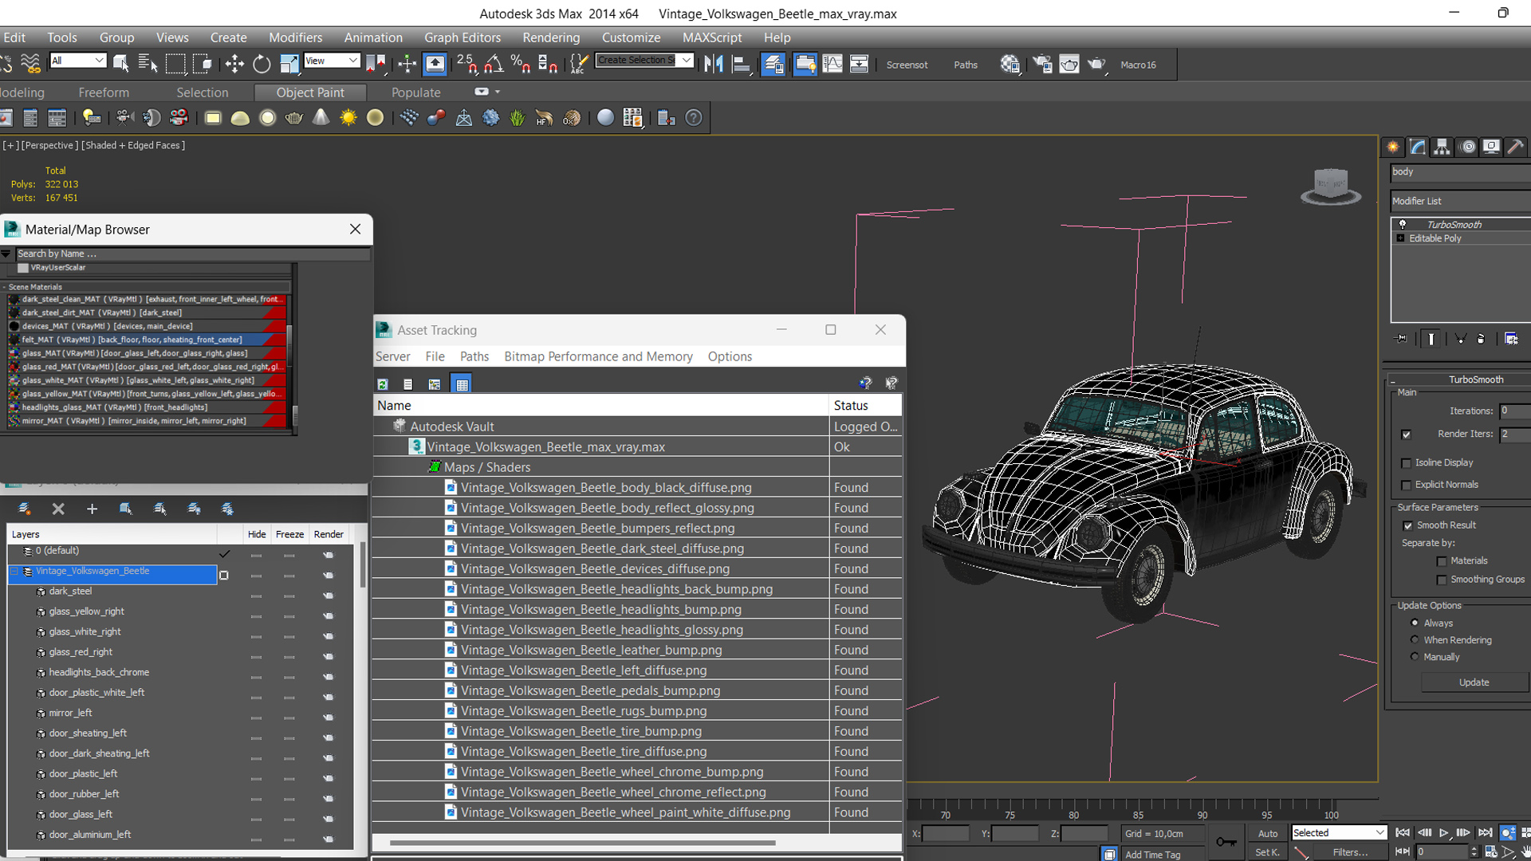
Task: Add selected objects to layer plus icon
Action: [92, 509]
